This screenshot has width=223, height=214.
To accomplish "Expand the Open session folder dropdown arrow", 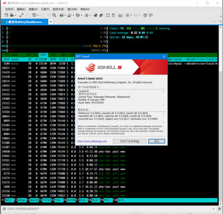I will click(x=15, y=15).
